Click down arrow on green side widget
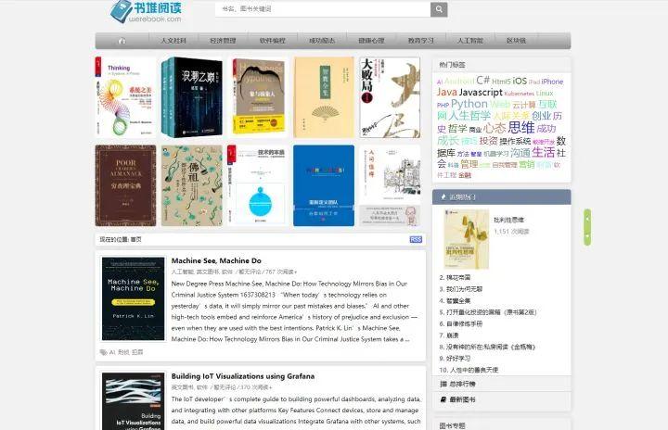The width and height of the screenshot is (668, 430). pos(587,236)
